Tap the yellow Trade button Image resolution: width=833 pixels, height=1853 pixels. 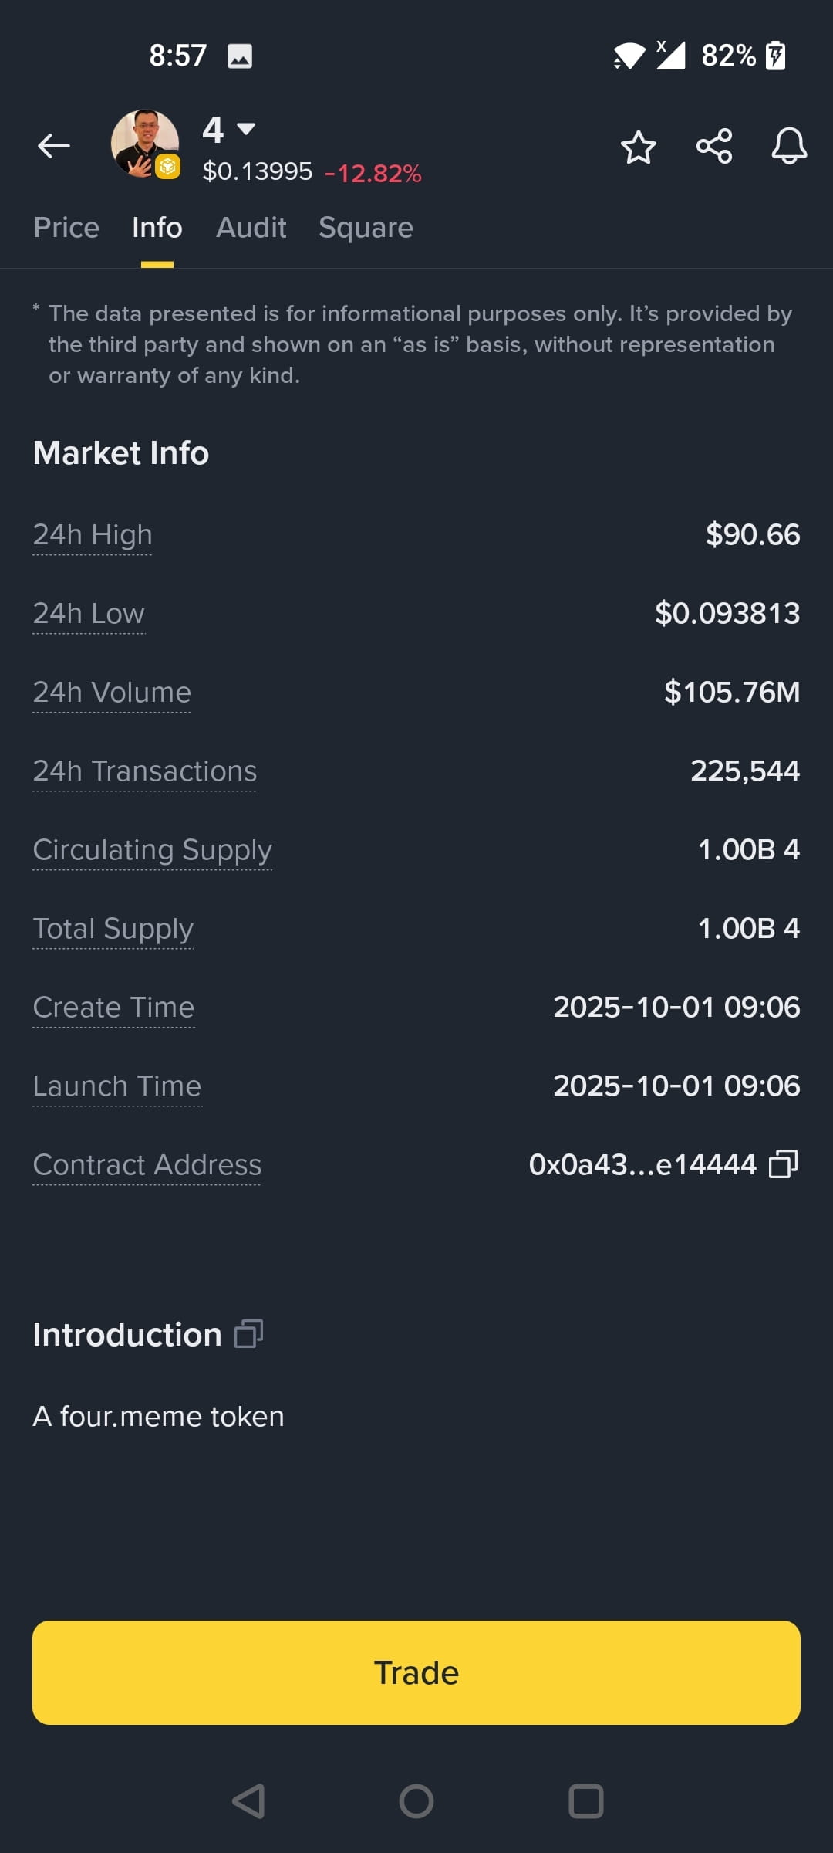(416, 1672)
